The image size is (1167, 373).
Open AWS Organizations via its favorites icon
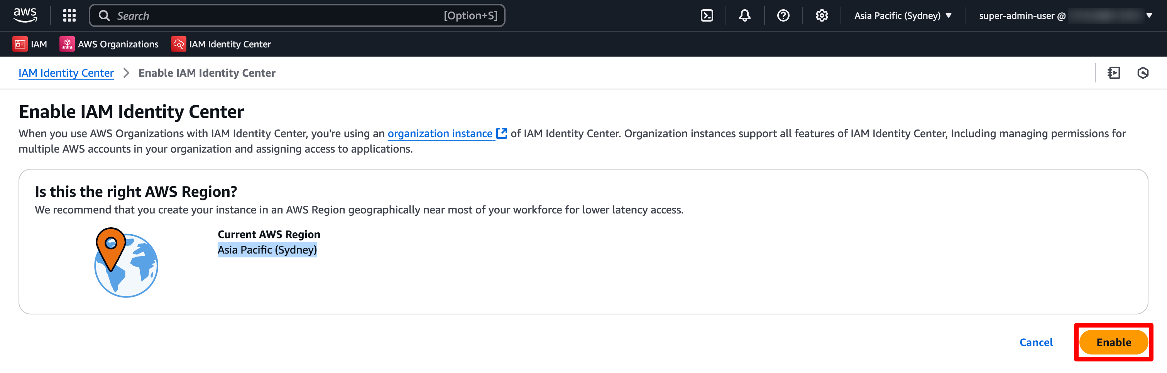coord(67,44)
